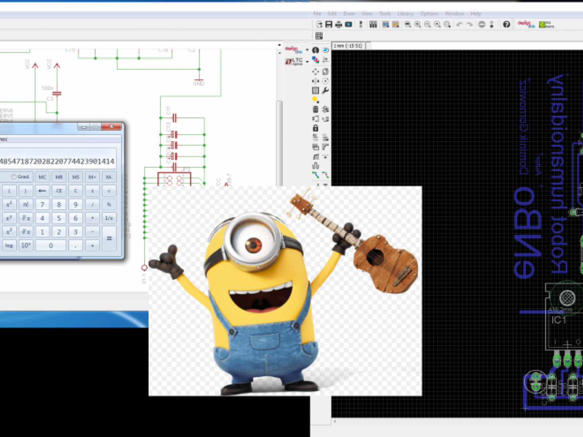Screen dimensions: 583x437
Task: Click the calculator result display
Action: point(58,158)
